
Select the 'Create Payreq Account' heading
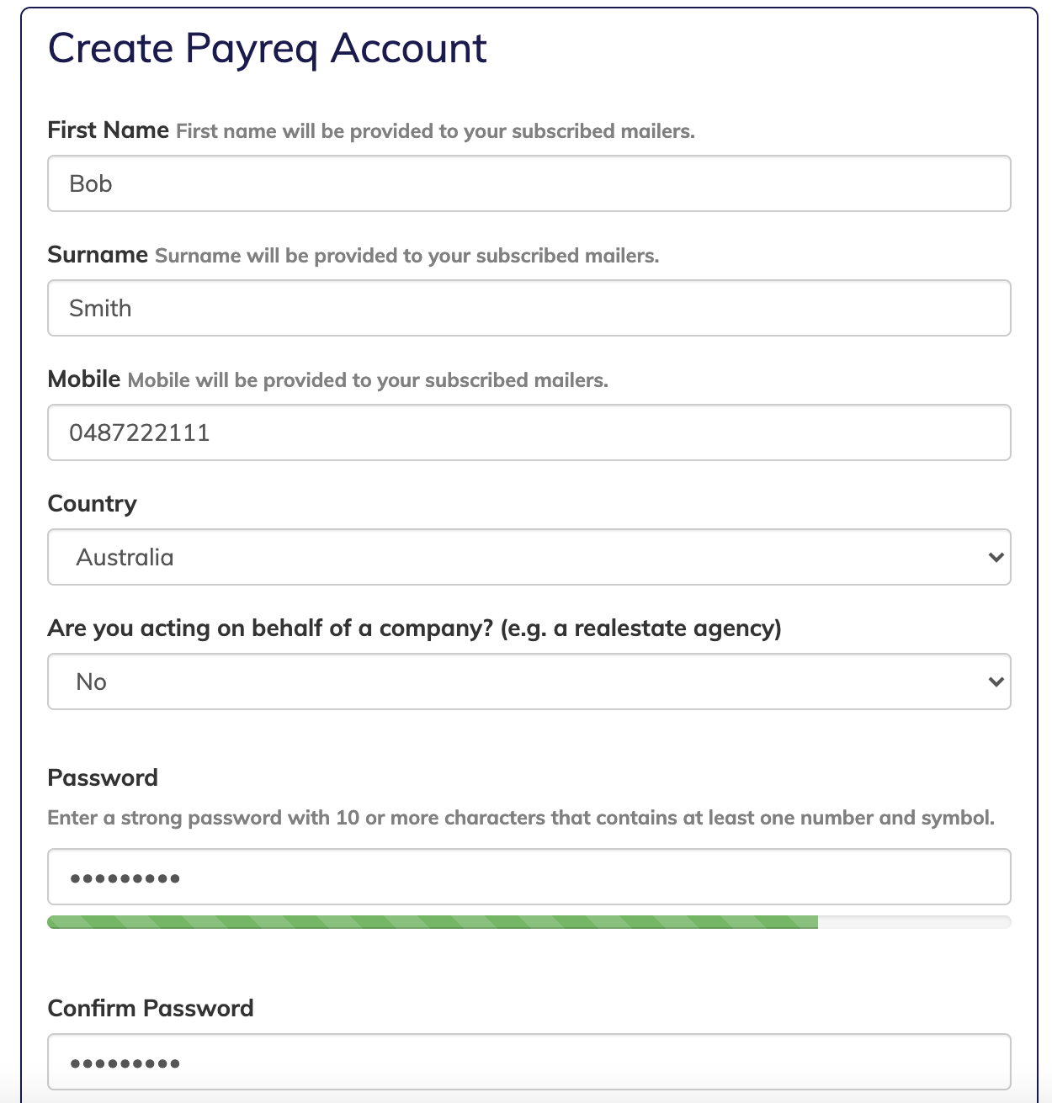point(268,49)
